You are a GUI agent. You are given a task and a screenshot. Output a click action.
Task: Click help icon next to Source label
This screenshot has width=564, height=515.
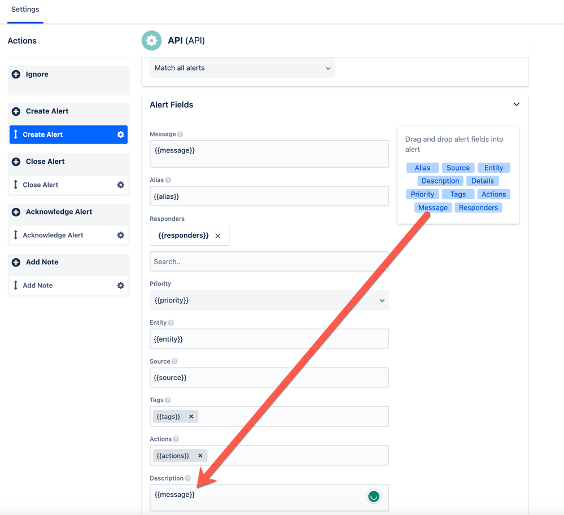coord(174,362)
